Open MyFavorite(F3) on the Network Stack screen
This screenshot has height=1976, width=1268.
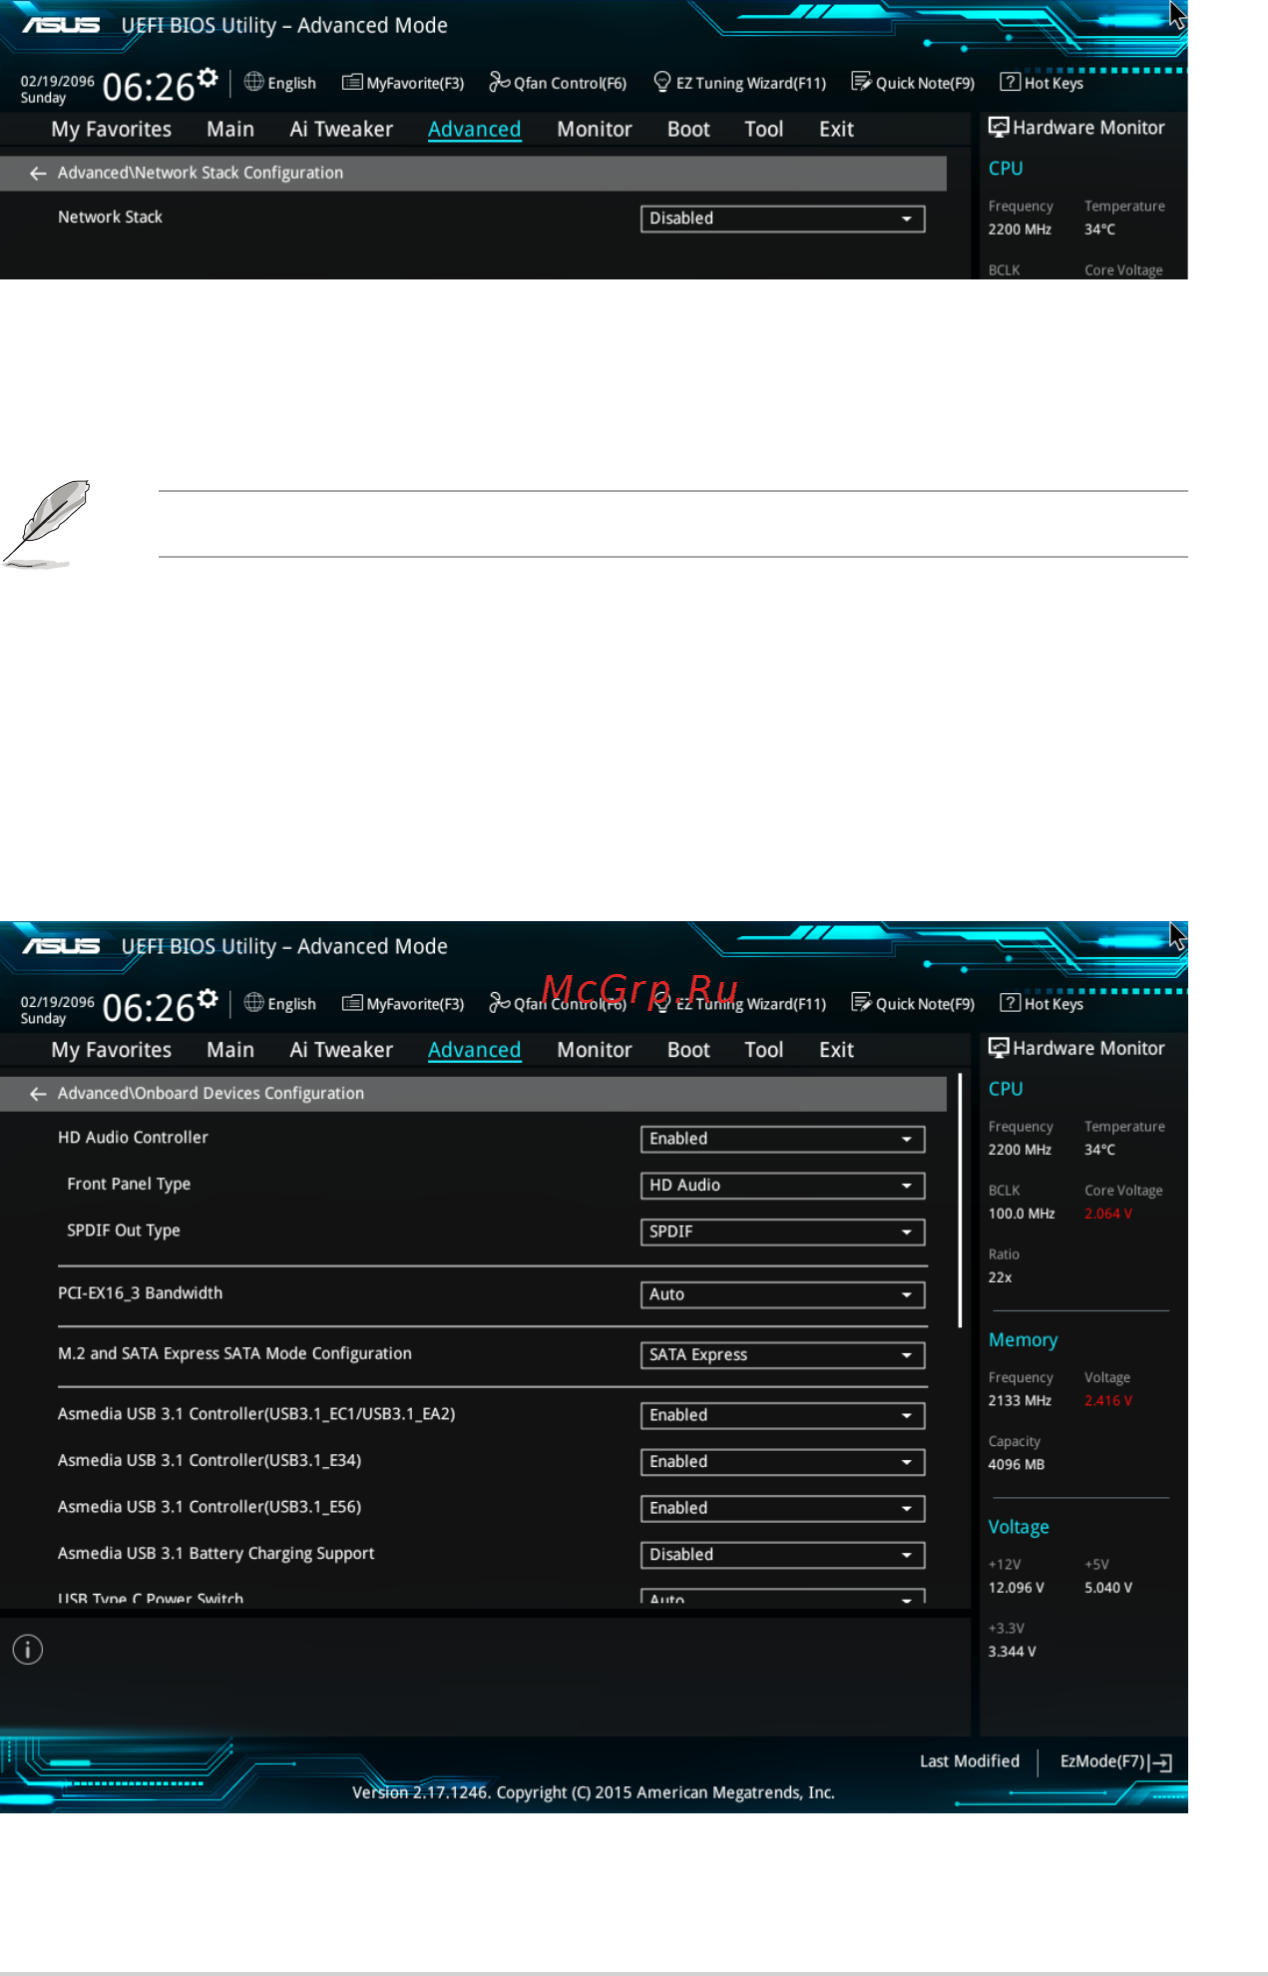(x=403, y=83)
